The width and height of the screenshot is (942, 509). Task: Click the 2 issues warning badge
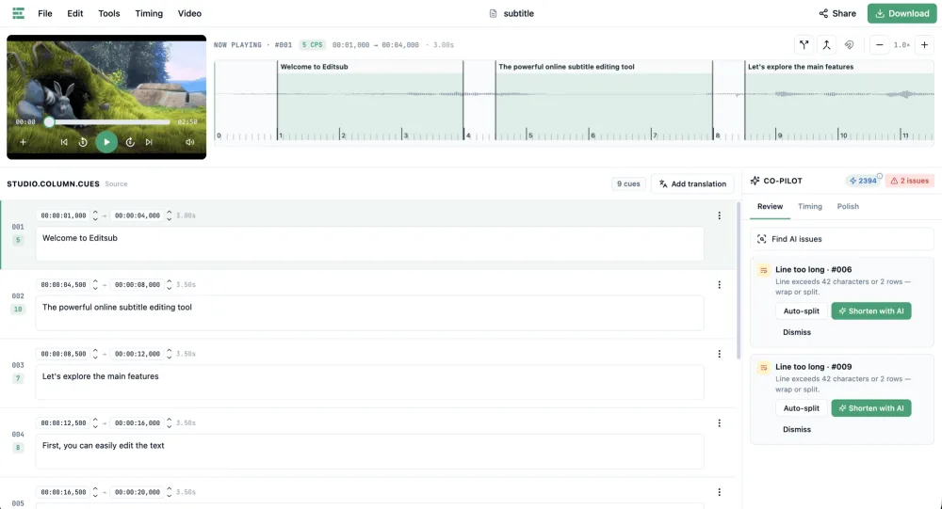point(910,181)
